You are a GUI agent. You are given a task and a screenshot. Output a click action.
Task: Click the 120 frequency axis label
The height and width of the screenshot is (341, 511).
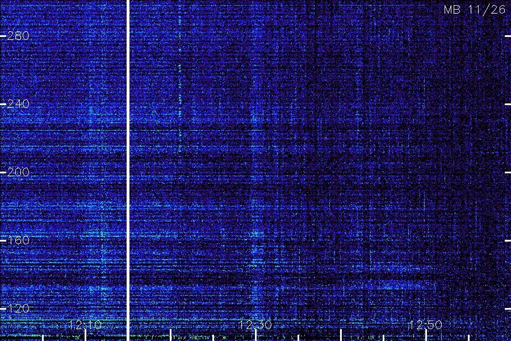(18, 309)
